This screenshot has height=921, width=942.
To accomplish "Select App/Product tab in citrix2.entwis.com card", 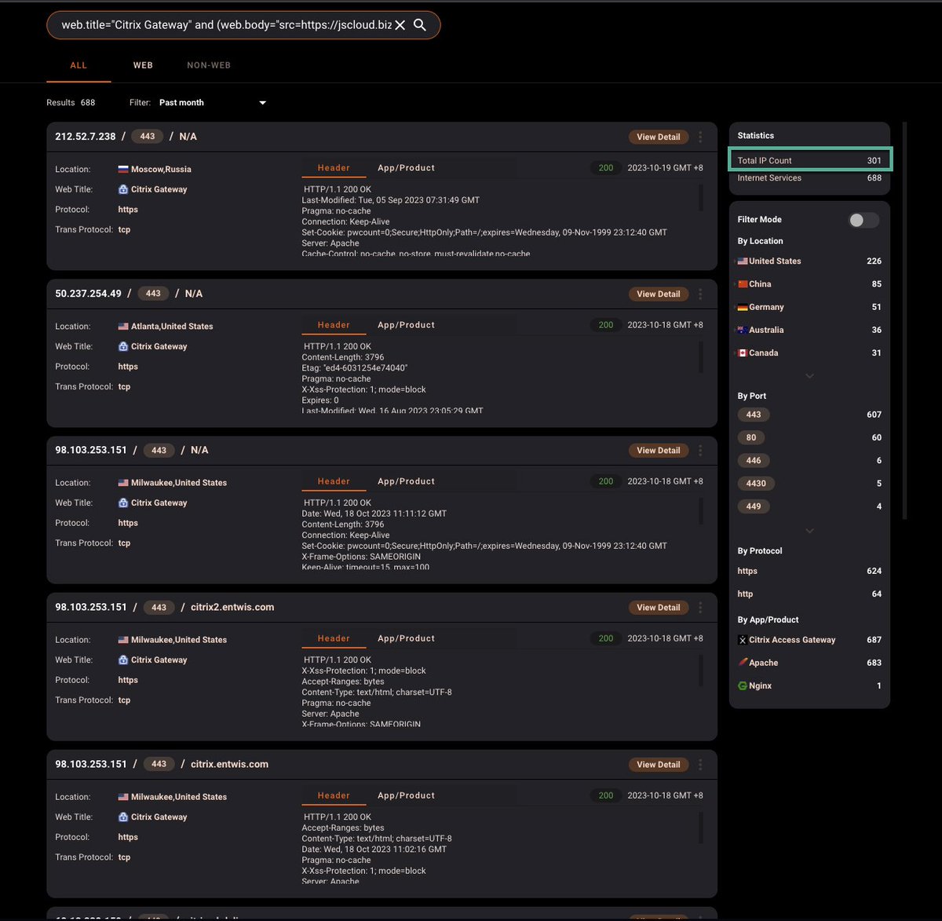I will (406, 639).
